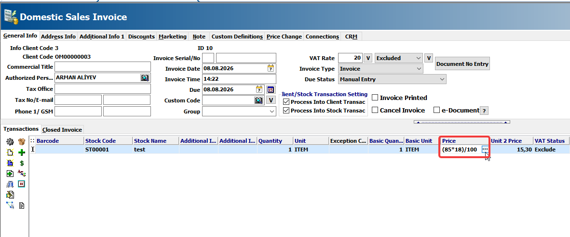
Task: Open the Custom Code lookup icon
Action: click(x=258, y=100)
